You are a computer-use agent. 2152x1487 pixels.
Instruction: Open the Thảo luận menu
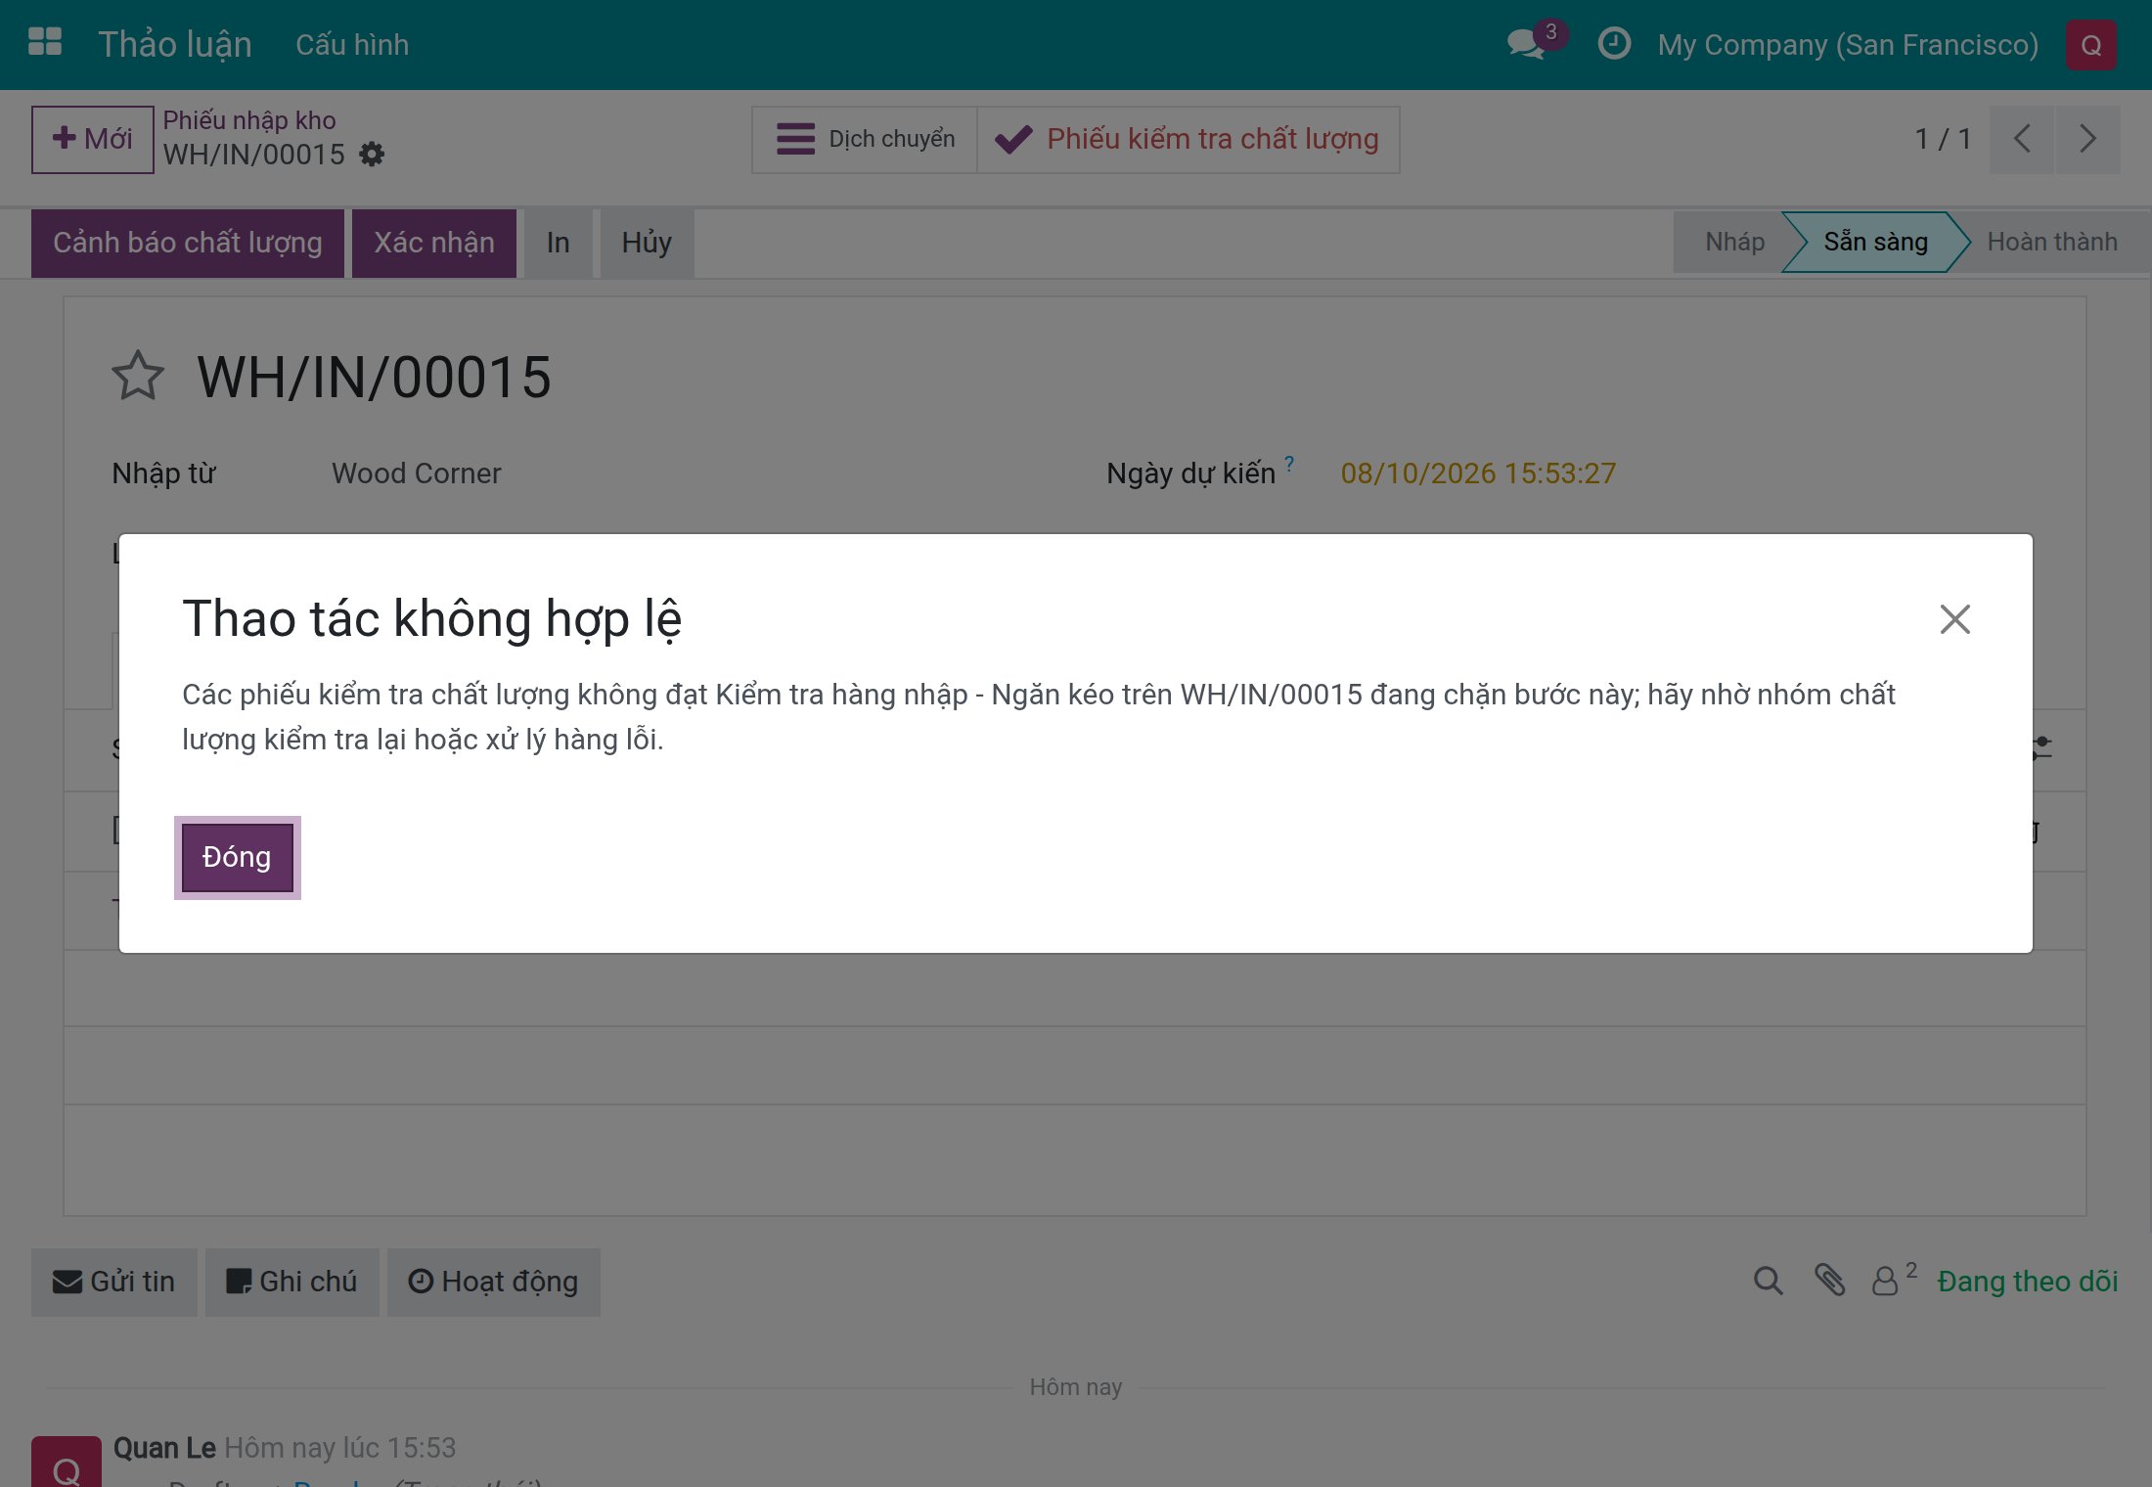point(175,45)
